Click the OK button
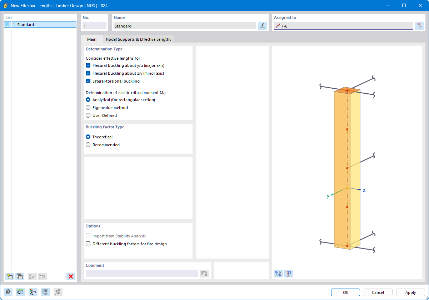This screenshot has height=300, width=429. [x=345, y=292]
